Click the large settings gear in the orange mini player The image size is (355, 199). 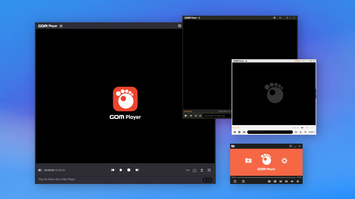point(284,161)
